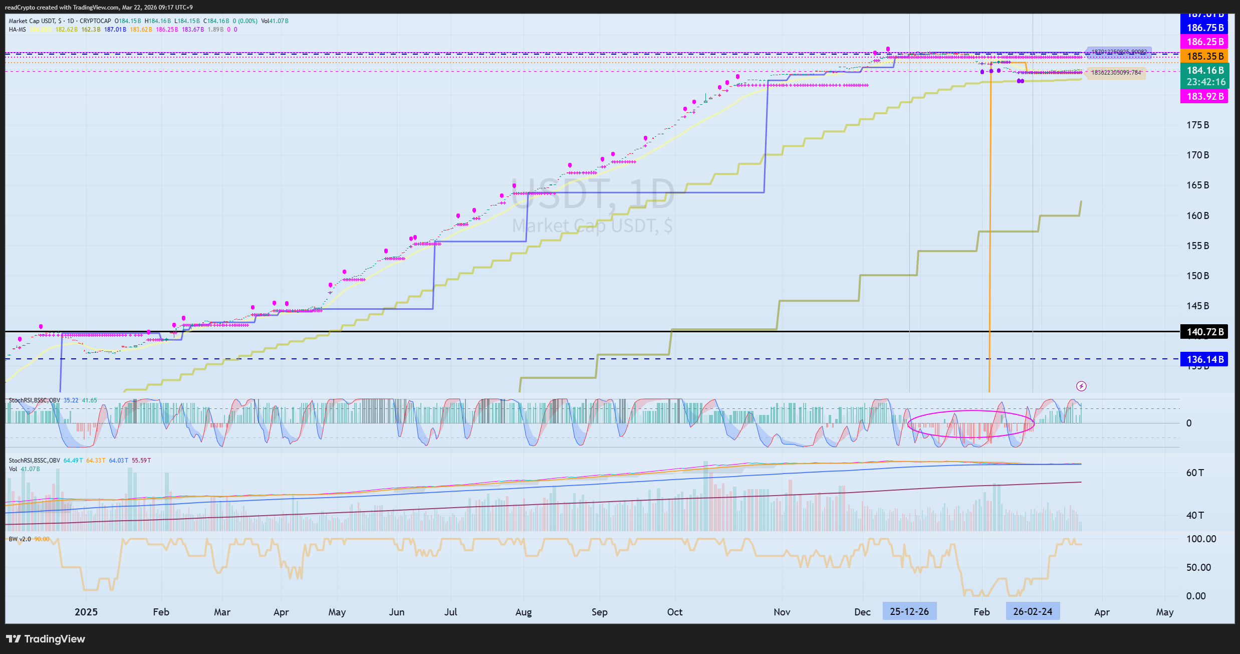This screenshot has height=654, width=1240.
Task: Click the Jun label on time axis
Action: coord(397,612)
